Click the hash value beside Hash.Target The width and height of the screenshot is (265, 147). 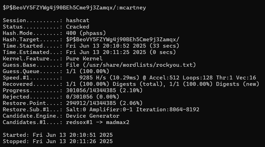(x=122, y=40)
